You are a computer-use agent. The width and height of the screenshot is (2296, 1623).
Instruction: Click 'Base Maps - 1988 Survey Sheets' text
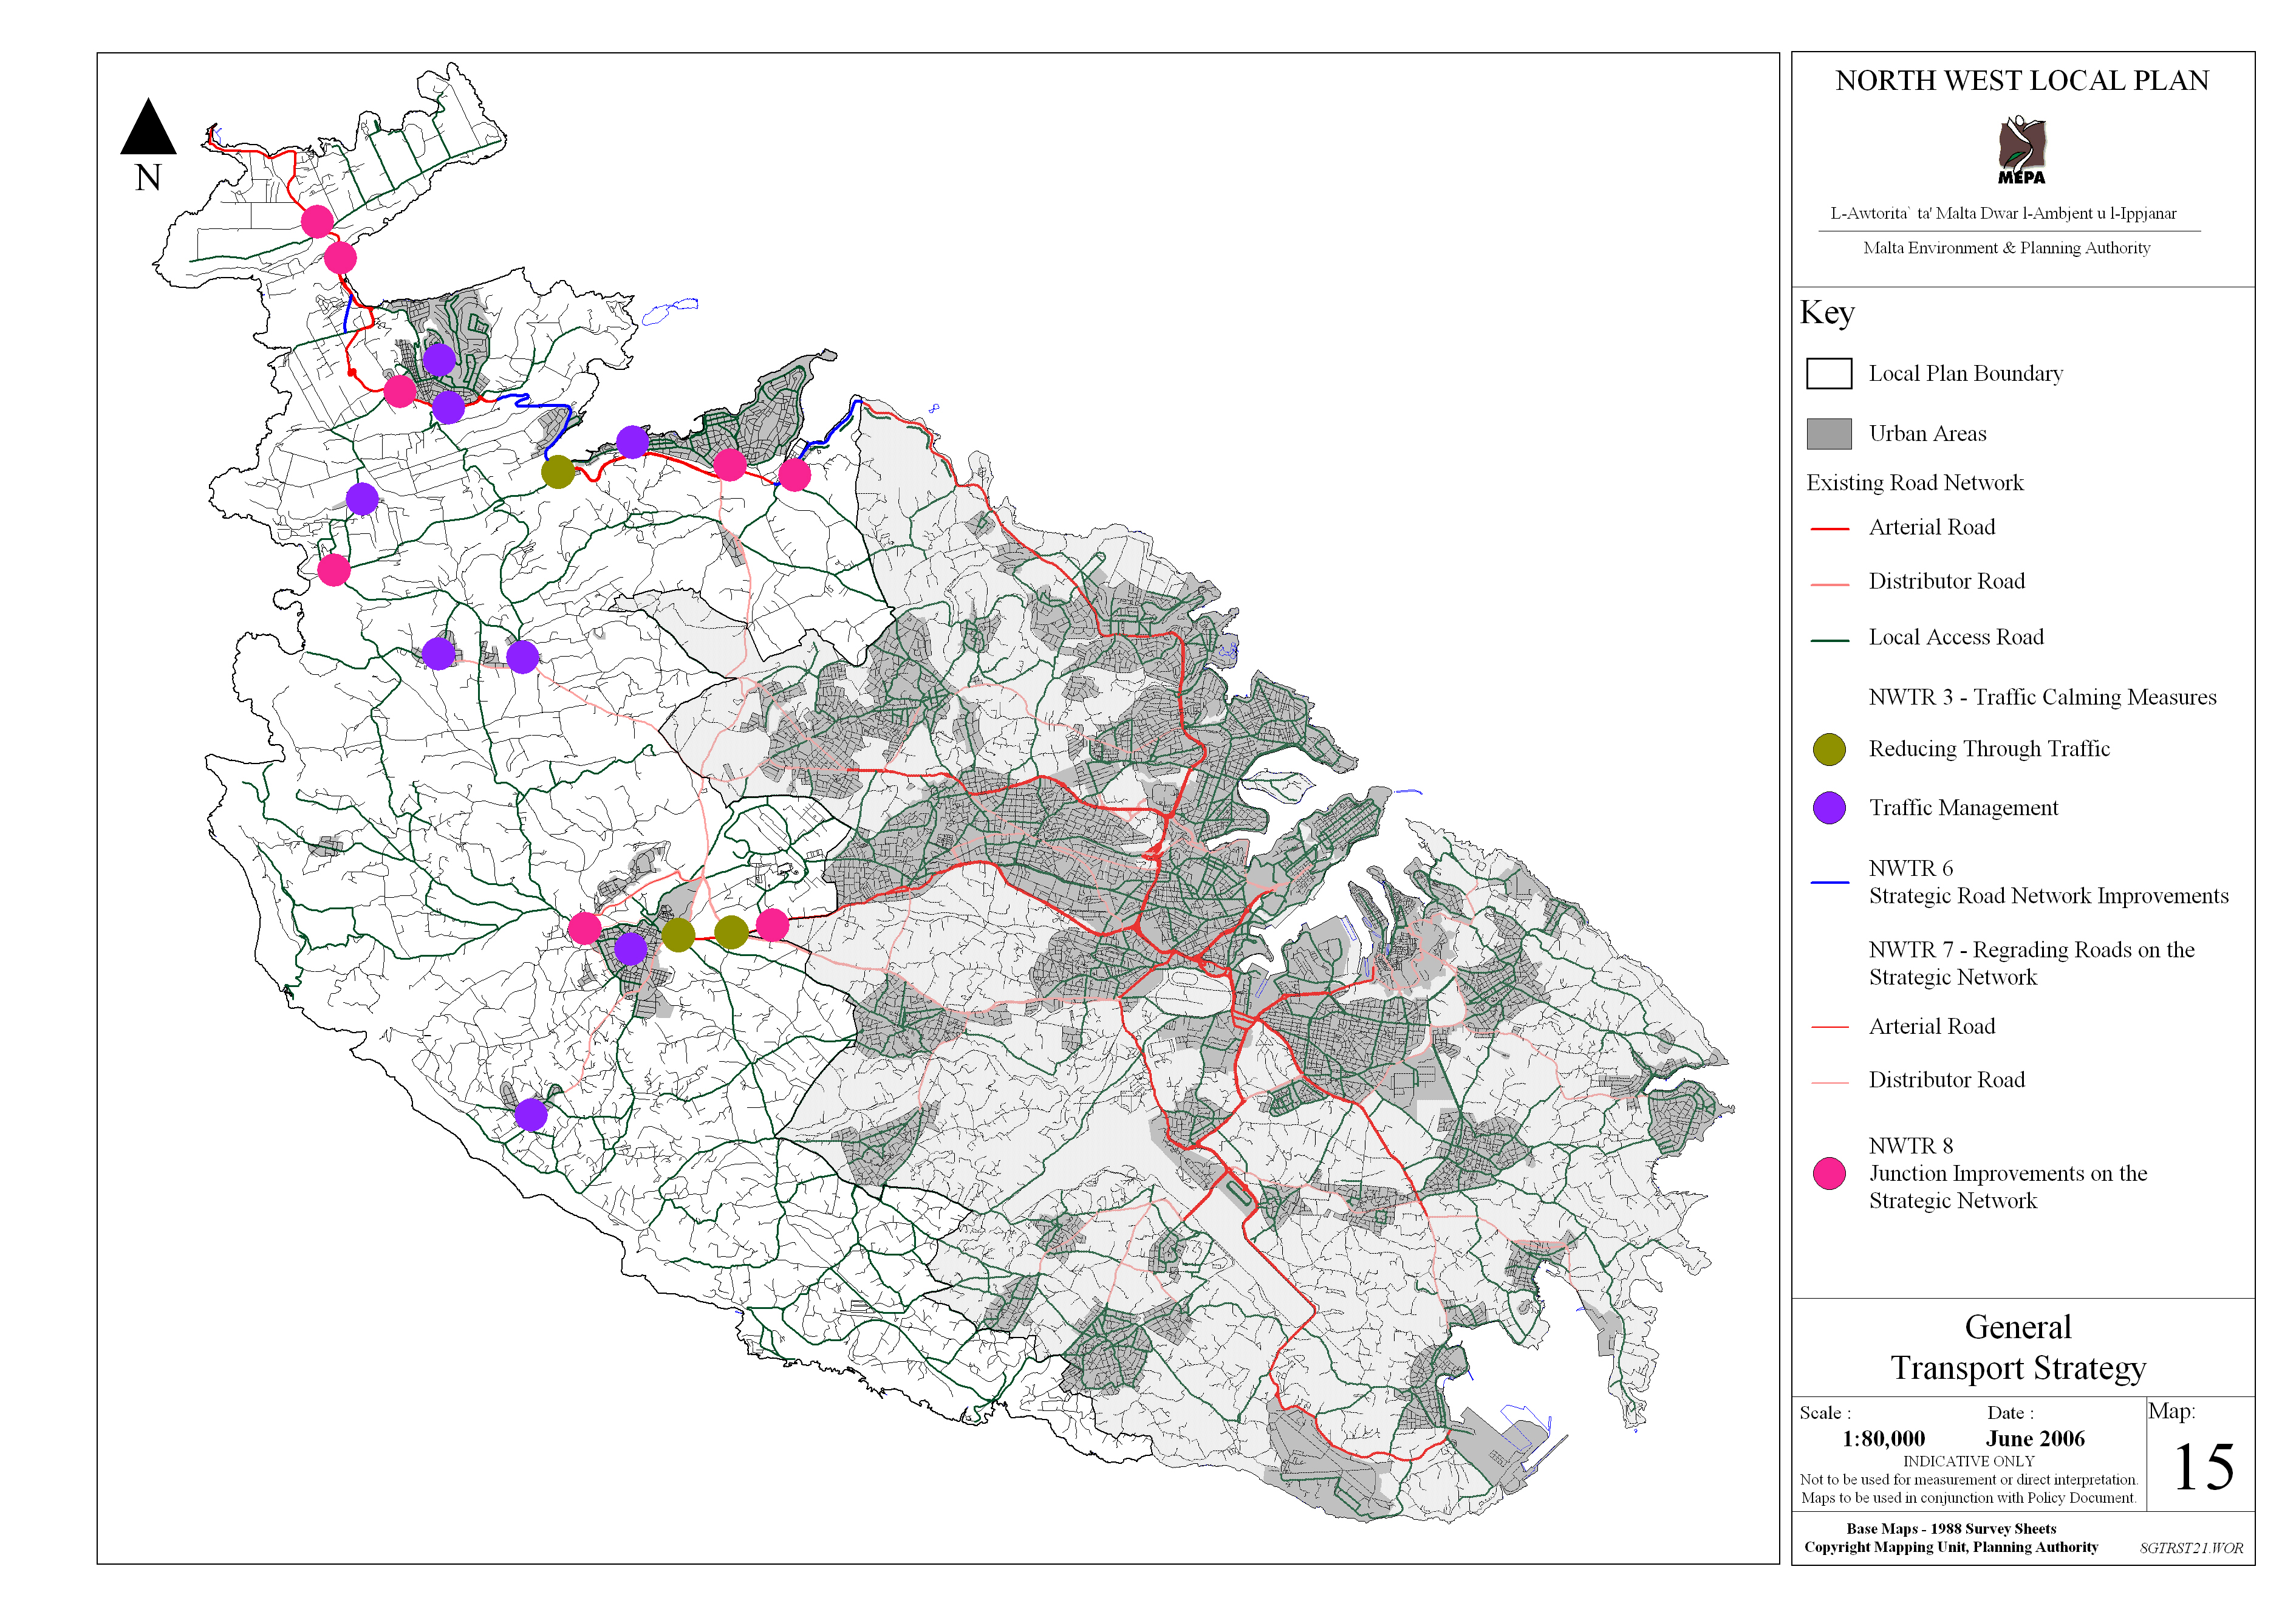click(1951, 1529)
